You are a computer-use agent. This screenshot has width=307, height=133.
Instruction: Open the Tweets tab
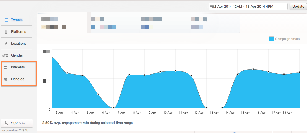click(x=17, y=20)
